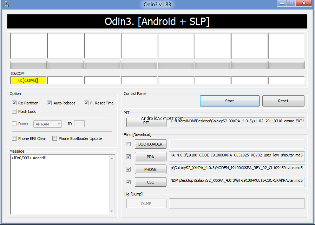Uncheck the Auto Reboot option

(x=49, y=103)
